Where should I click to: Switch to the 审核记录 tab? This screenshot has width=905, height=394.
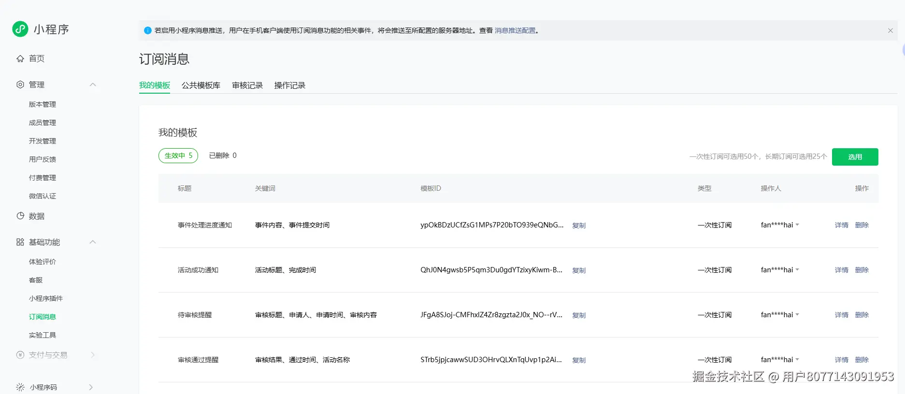point(247,85)
